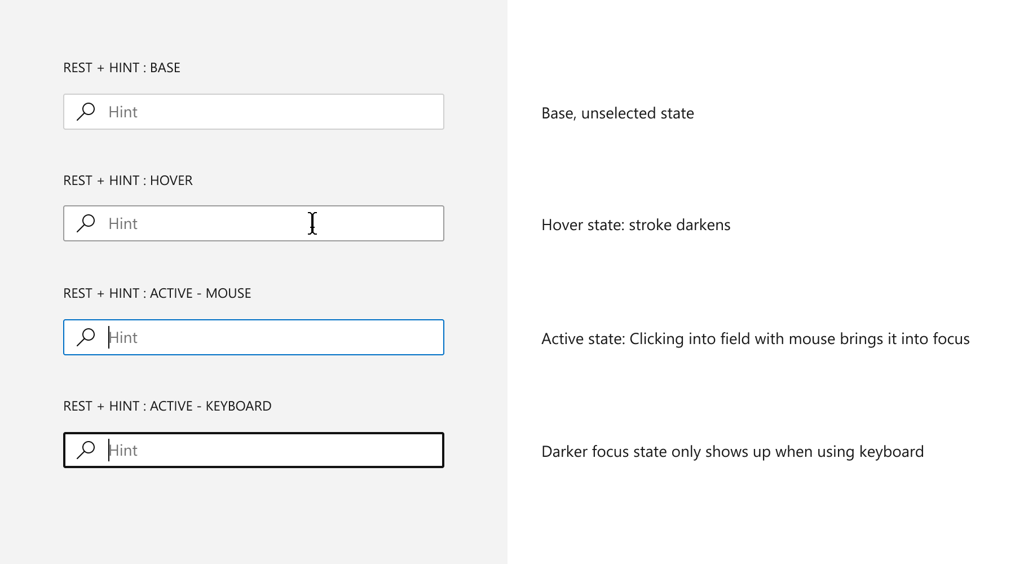Screen dimensions: 1015x564
Task: Click the Darker focus state keyboard description
Action: 732,451
